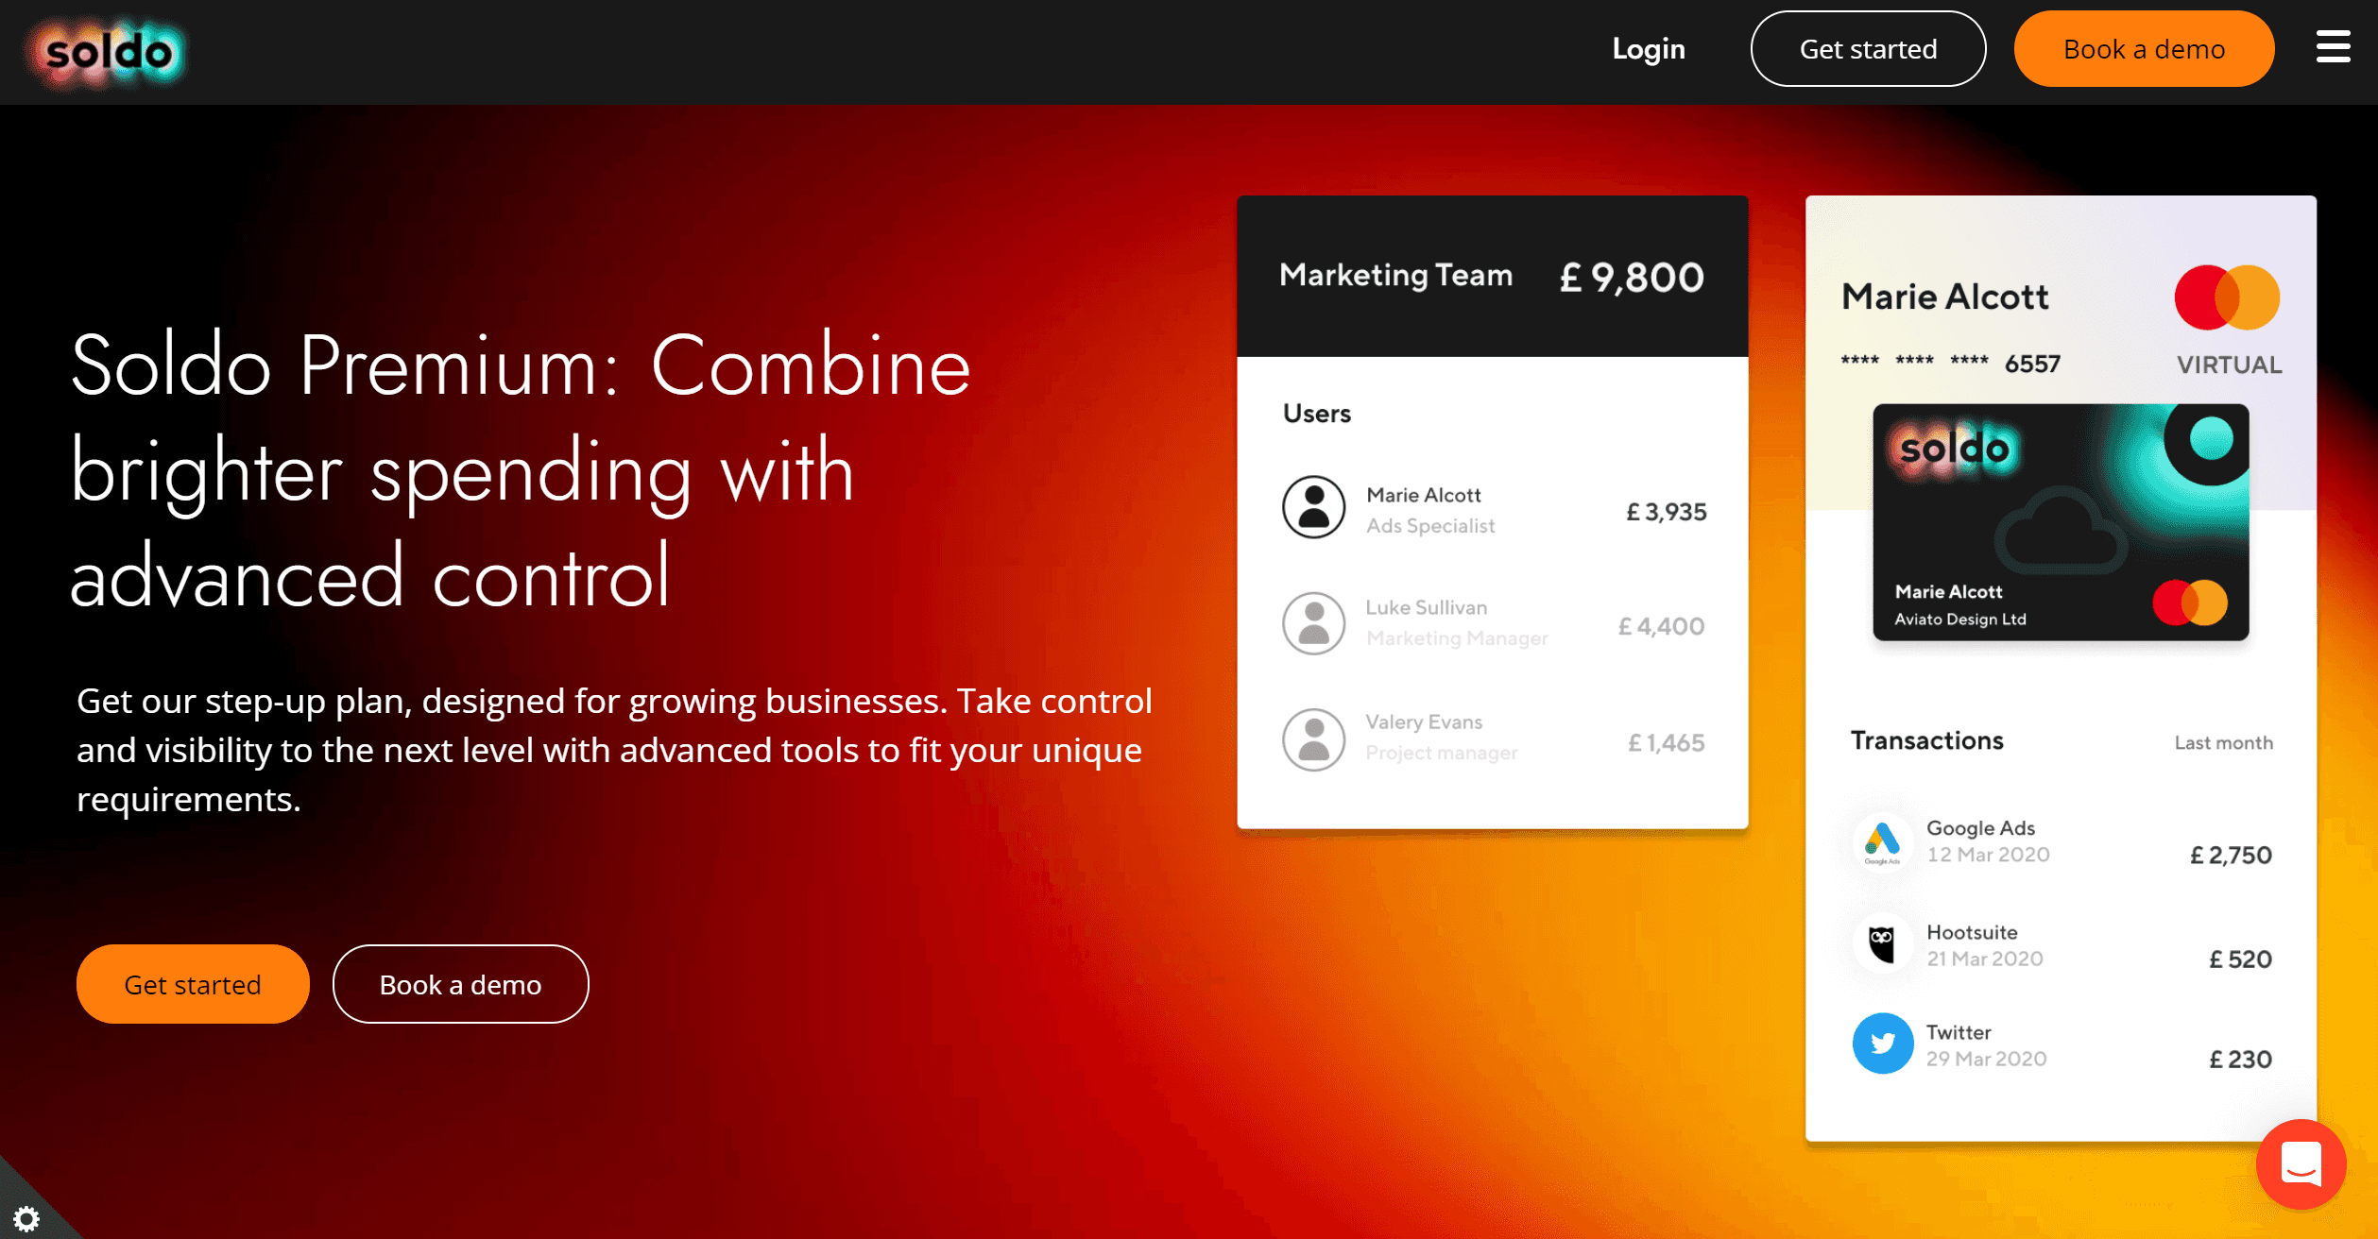Open the hamburger navigation menu
Viewport: 2378px width, 1239px height.
(2333, 47)
